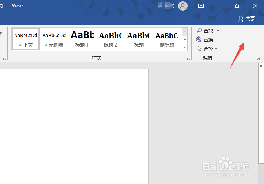Apply the 正文 style
This screenshot has height=184, width=264.
click(26, 39)
